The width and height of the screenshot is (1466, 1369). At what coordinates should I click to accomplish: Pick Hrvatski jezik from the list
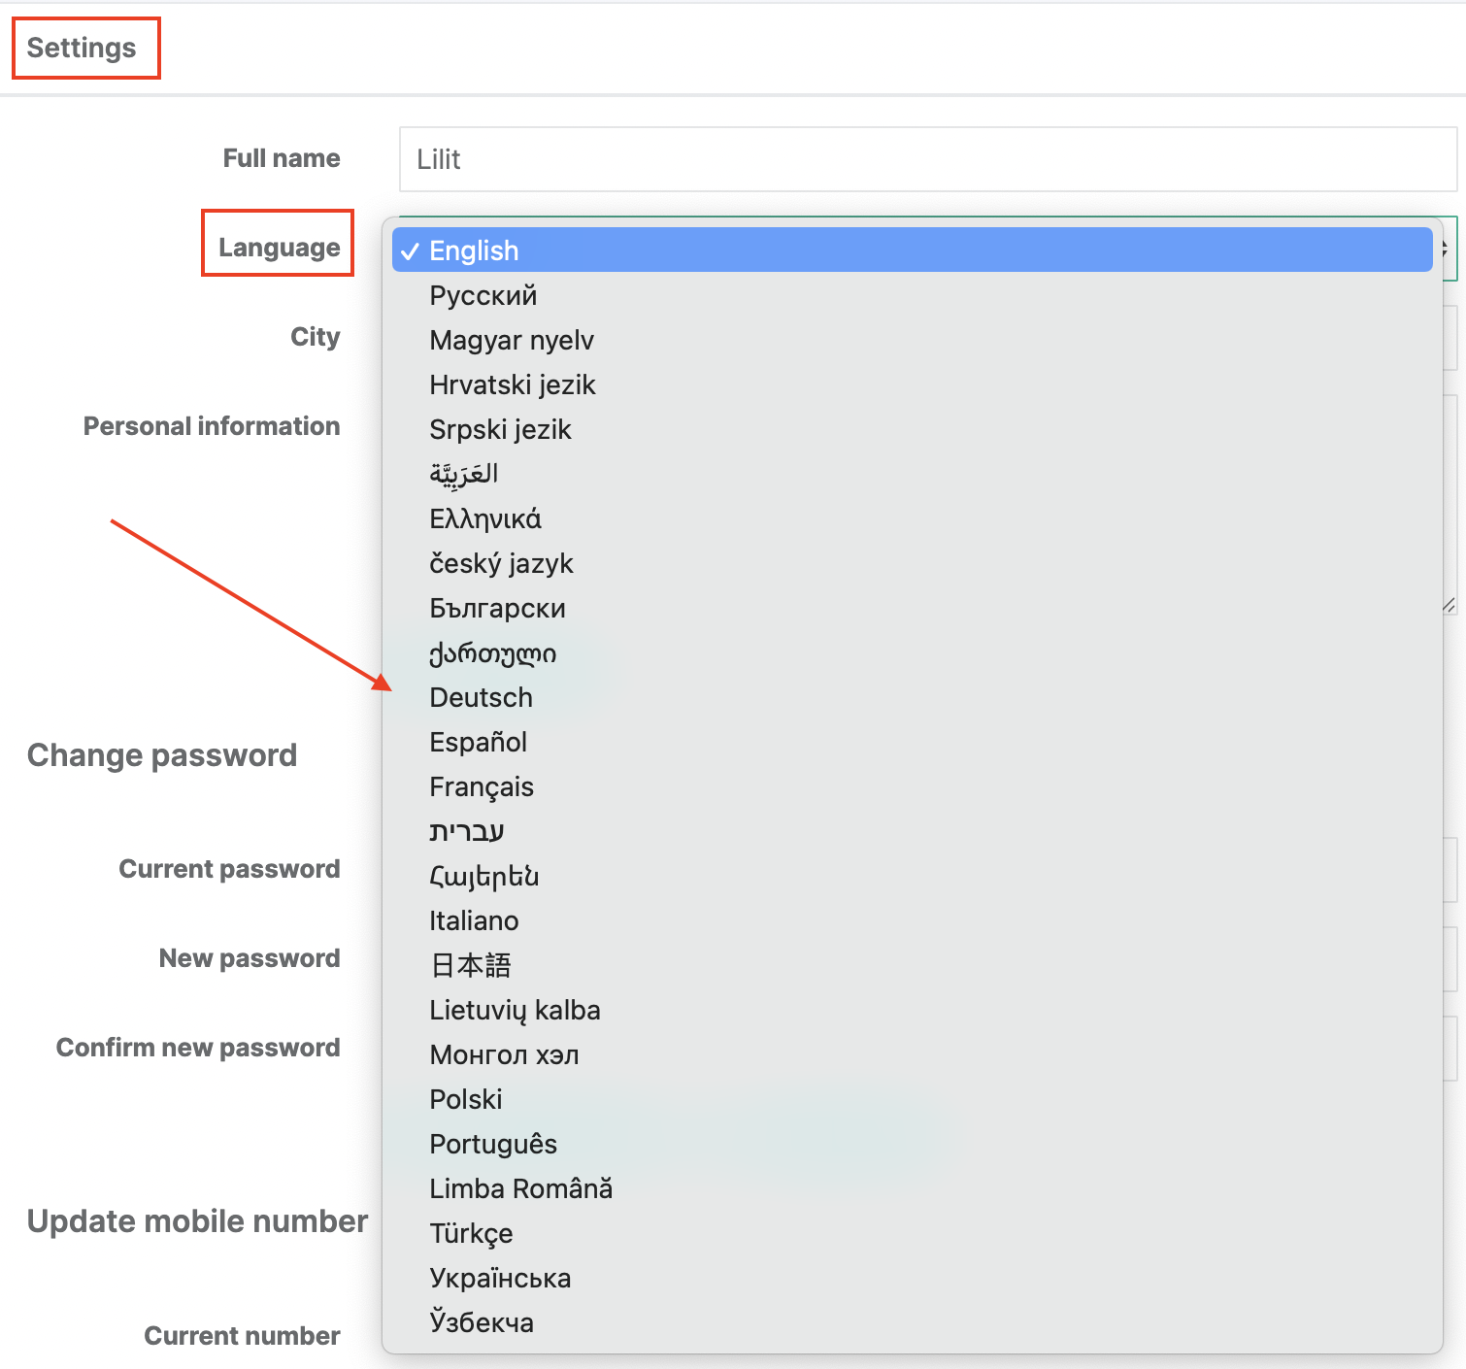512,384
